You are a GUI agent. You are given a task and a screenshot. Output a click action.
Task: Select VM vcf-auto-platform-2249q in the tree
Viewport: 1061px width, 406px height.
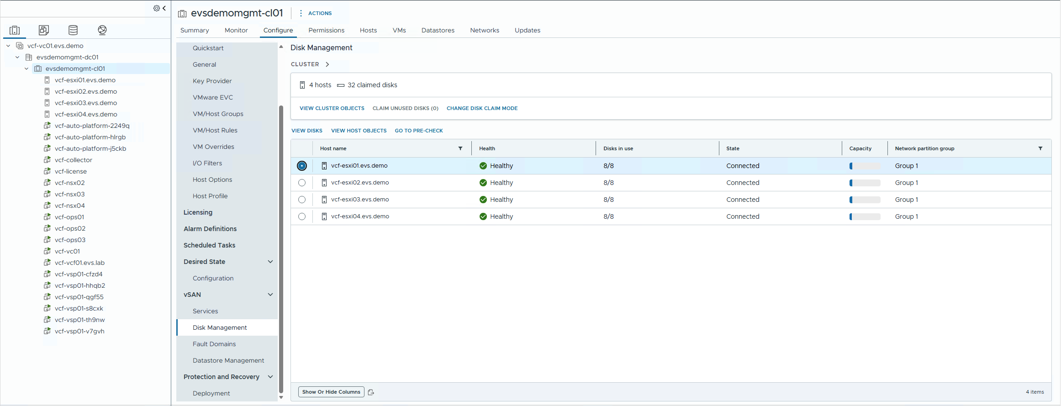click(92, 126)
